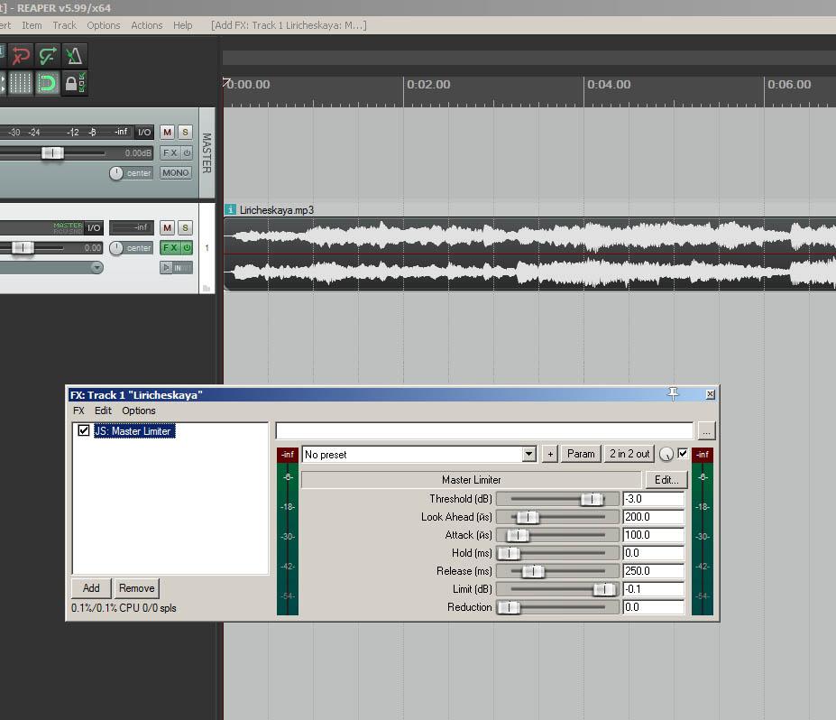This screenshot has width=836, height=720.
Task: Toggle snap magnet icon in toolbar
Action: click(x=47, y=84)
